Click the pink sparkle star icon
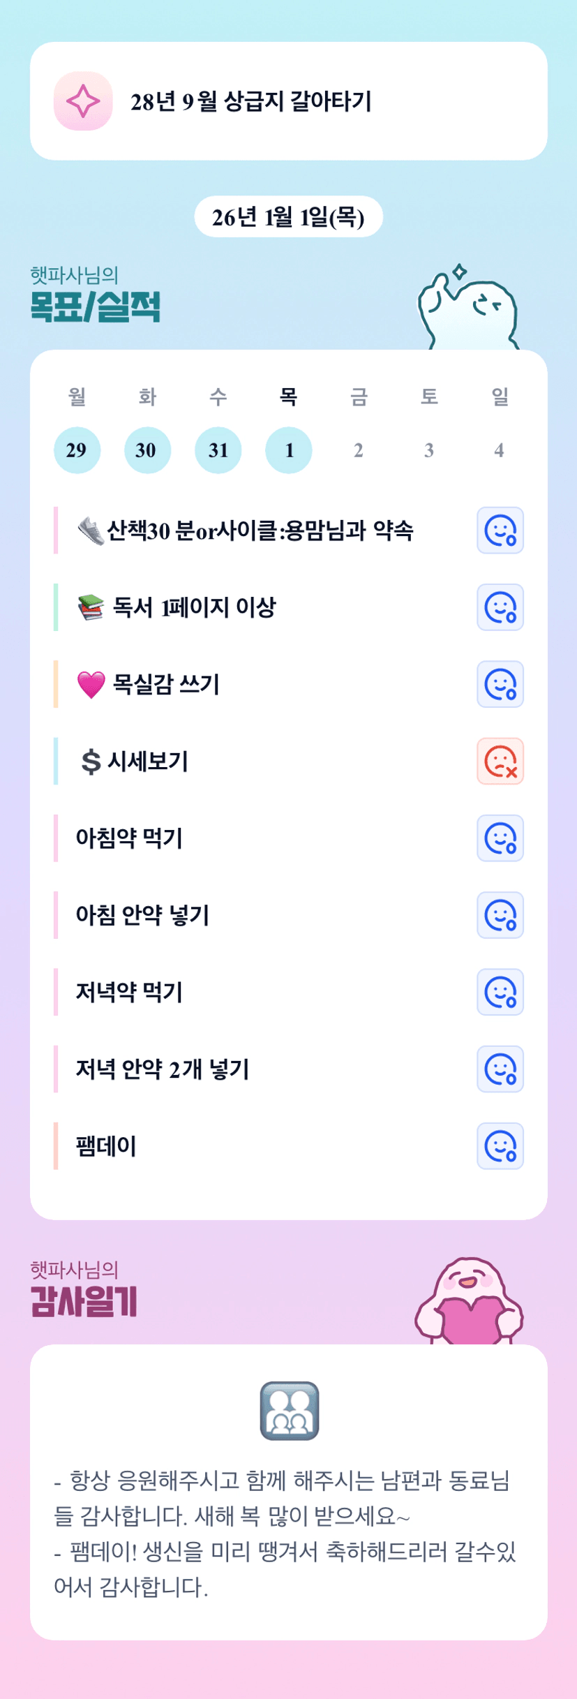The width and height of the screenshot is (577, 1699). pos(83,101)
